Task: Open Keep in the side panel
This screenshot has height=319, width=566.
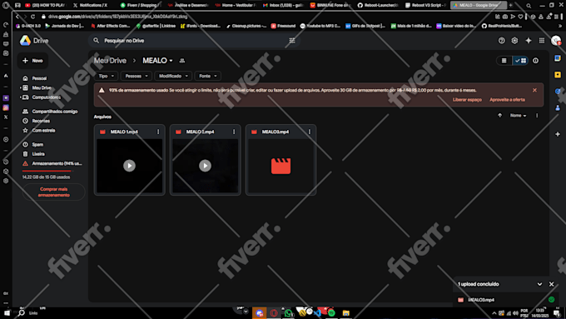Action: click(x=558, y=74)
